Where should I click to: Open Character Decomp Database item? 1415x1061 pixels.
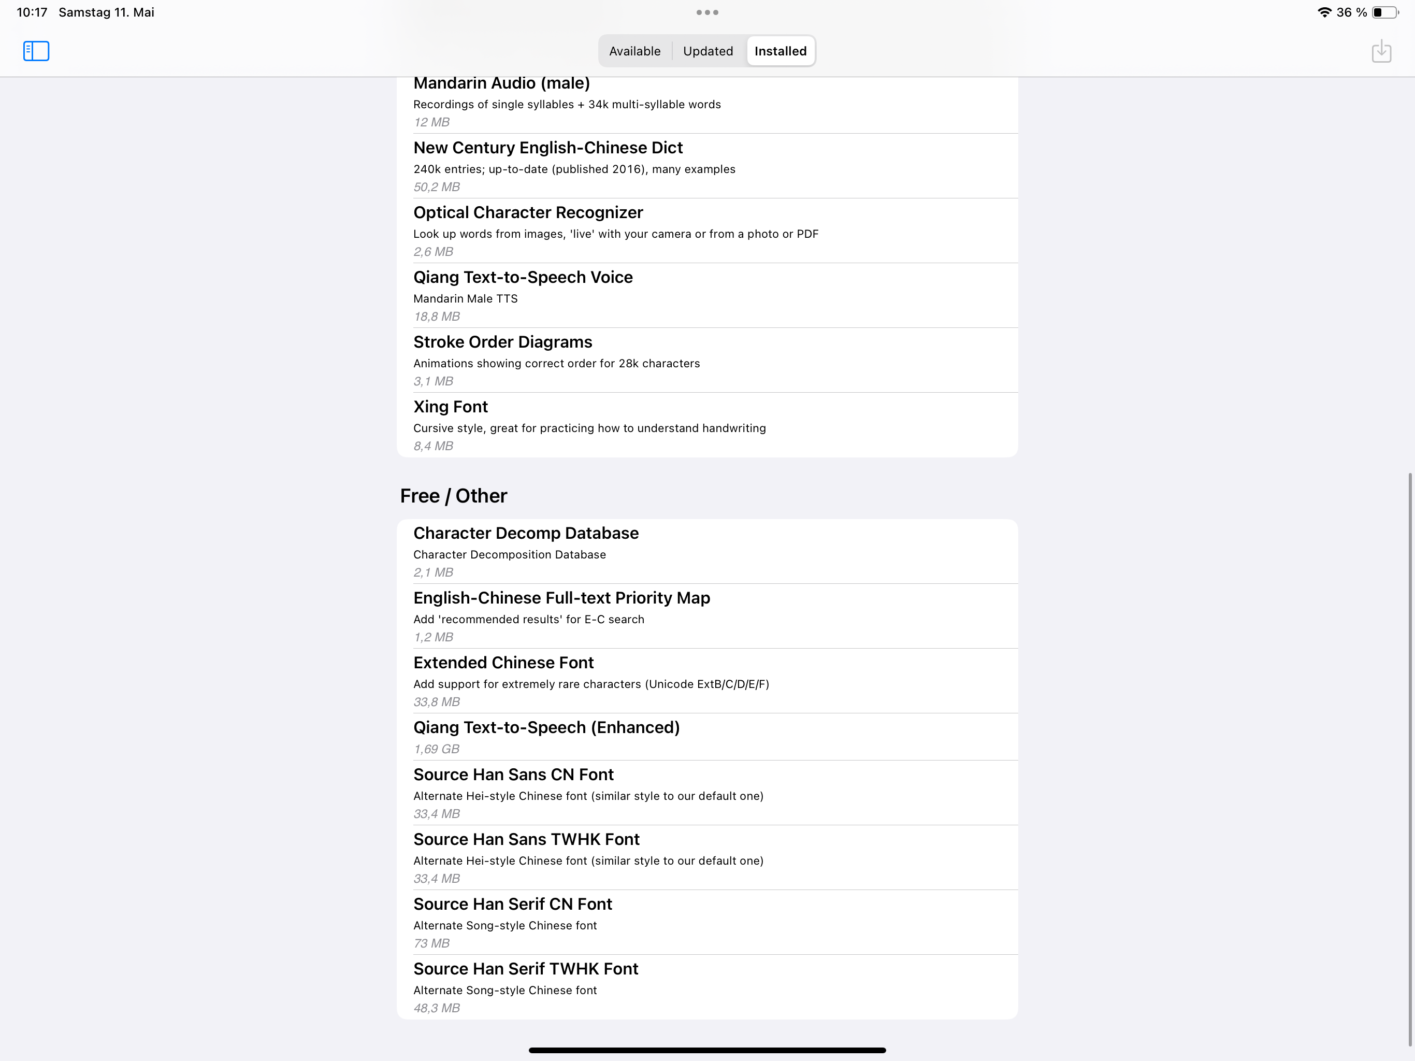[707, 552]
